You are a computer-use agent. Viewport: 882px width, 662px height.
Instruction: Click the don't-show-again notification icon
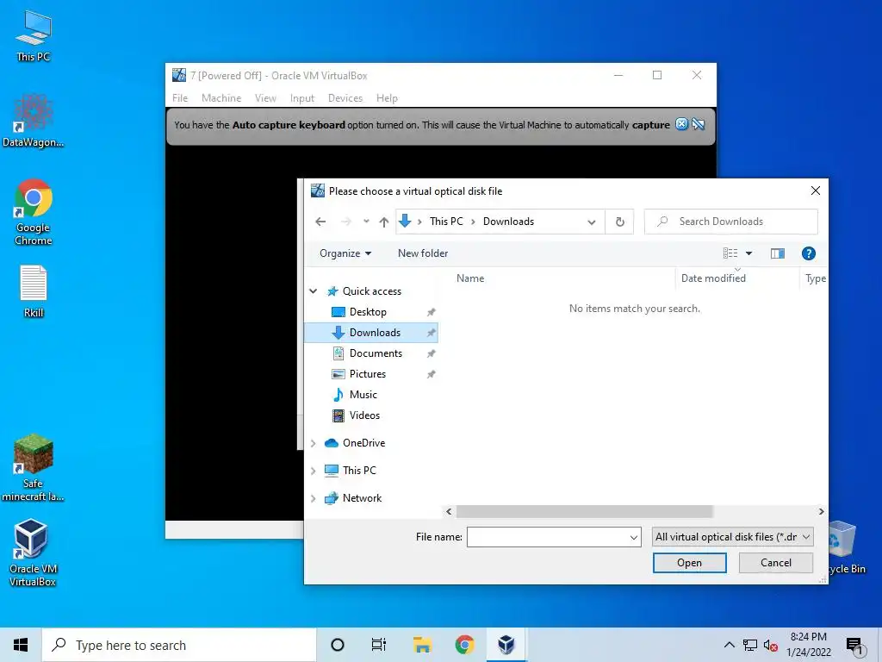(698, 124)
